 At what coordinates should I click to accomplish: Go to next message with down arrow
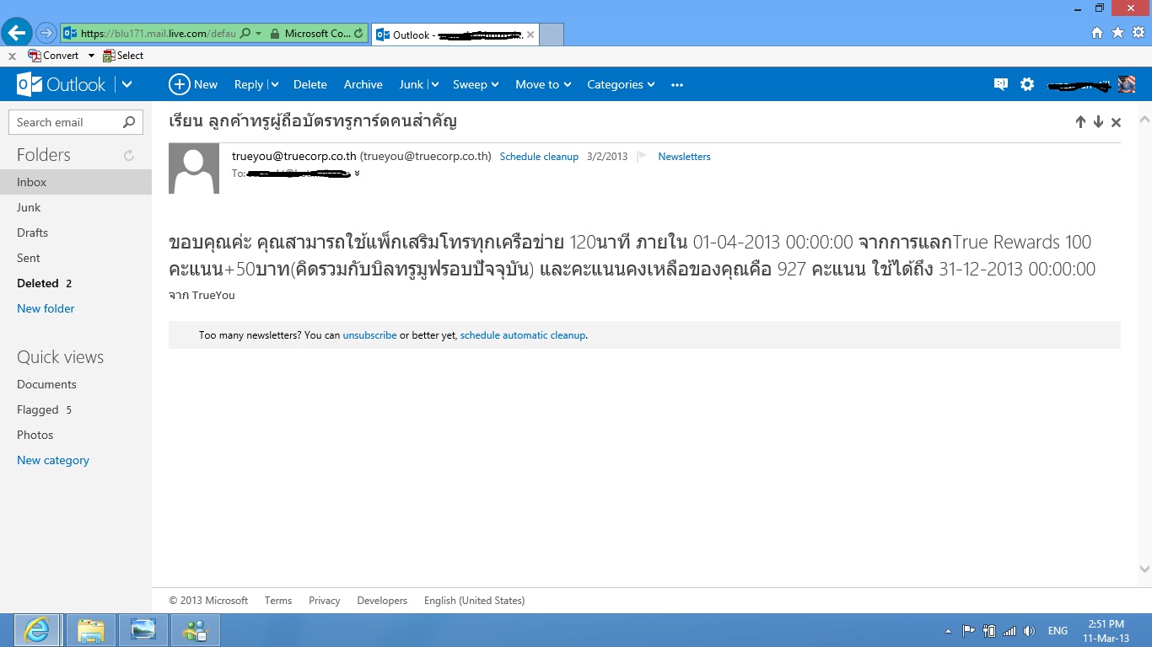click(x=1098, y=122)
